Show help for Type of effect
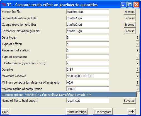141x116 pixels. [x=138, y=44]
